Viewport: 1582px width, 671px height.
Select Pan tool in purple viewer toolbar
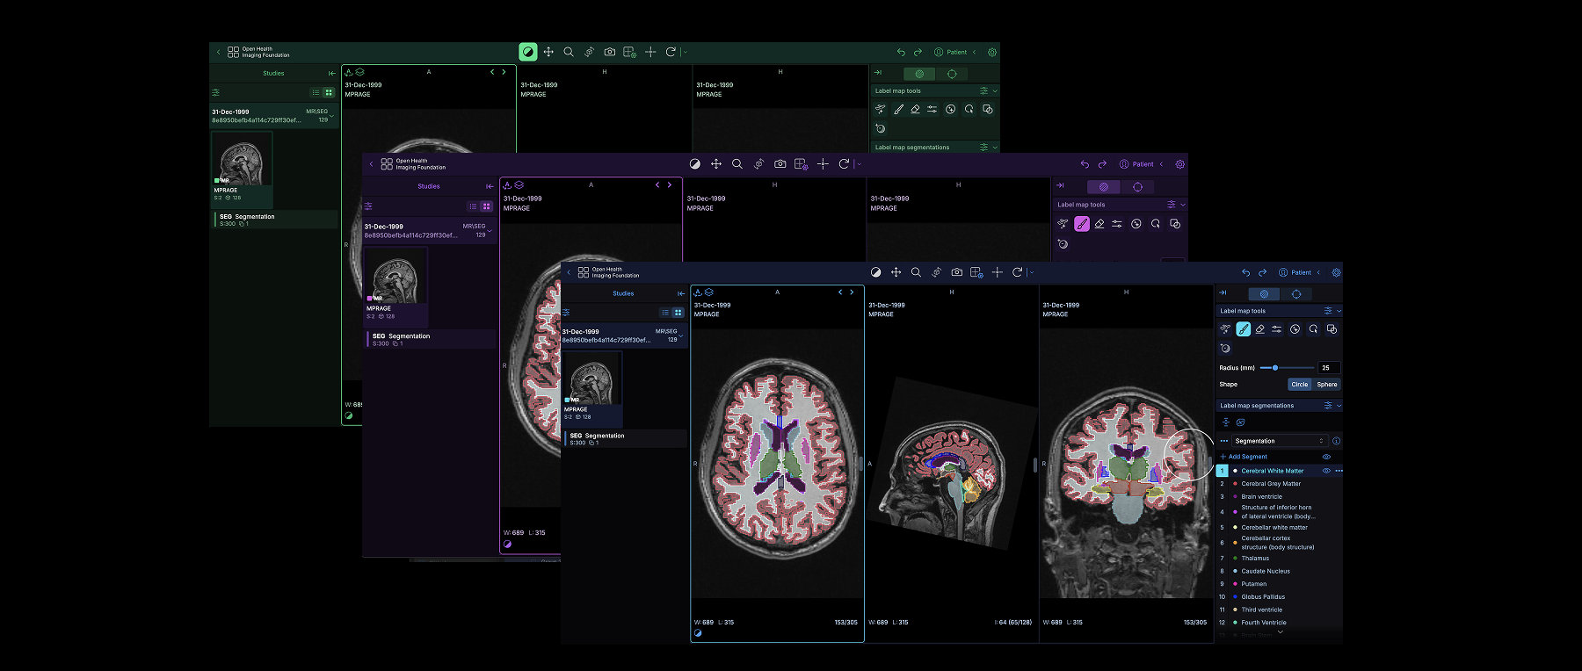[716, 164]
